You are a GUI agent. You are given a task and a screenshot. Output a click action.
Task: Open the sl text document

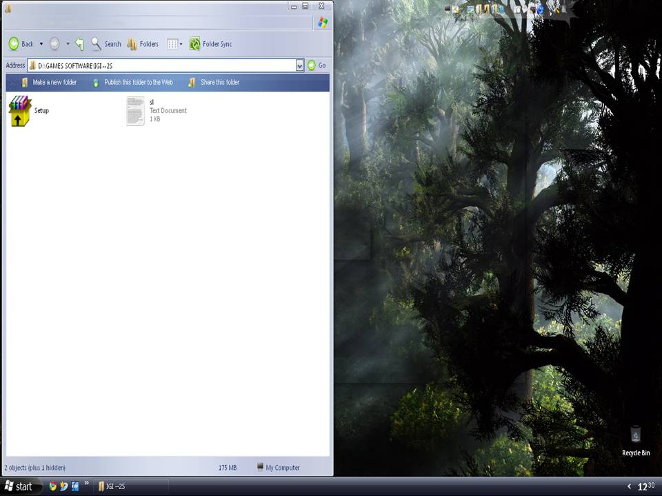(135, 110)
